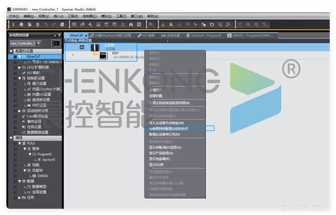Click the Copy toolbar icon

(21, 25)
